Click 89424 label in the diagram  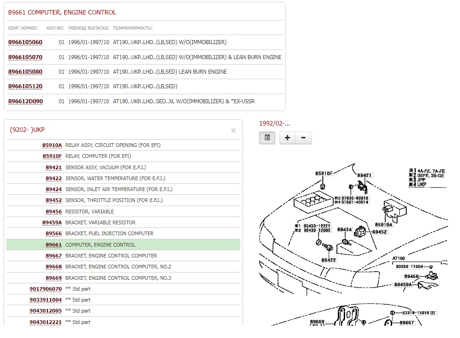tap(345, 230)
